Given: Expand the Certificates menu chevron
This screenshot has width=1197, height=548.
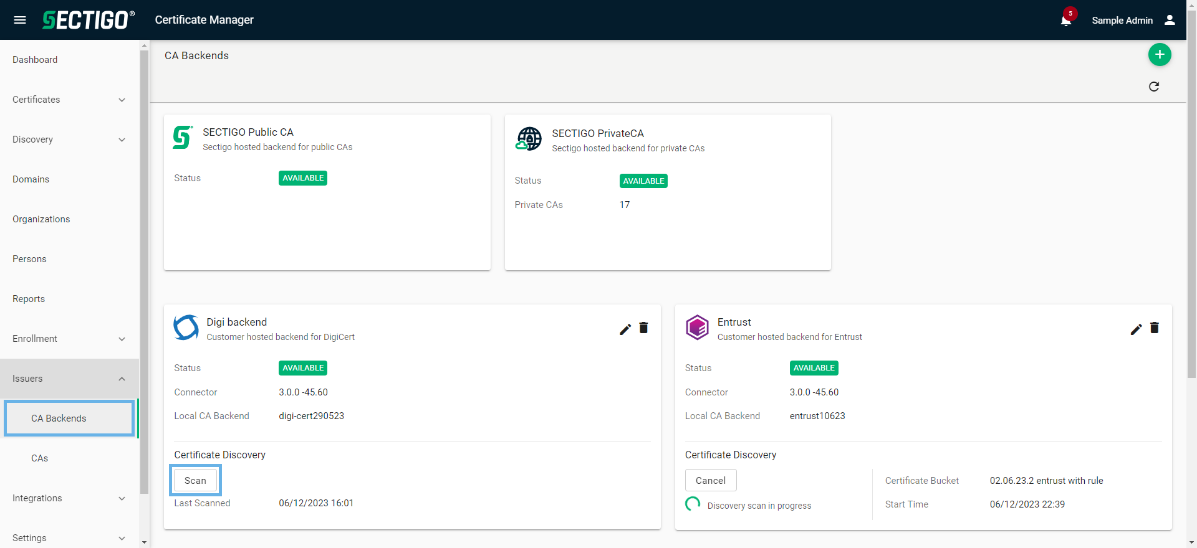Looking at the screenshot, I should 122,100.
